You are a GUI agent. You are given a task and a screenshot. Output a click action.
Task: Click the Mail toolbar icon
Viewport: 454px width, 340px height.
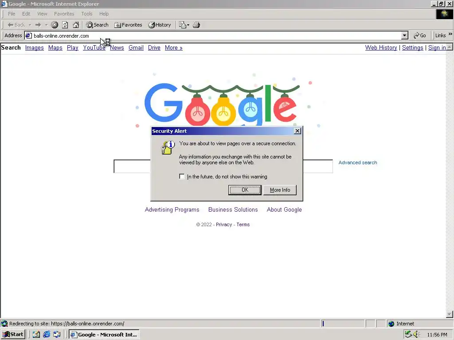(x=182, y=25)
